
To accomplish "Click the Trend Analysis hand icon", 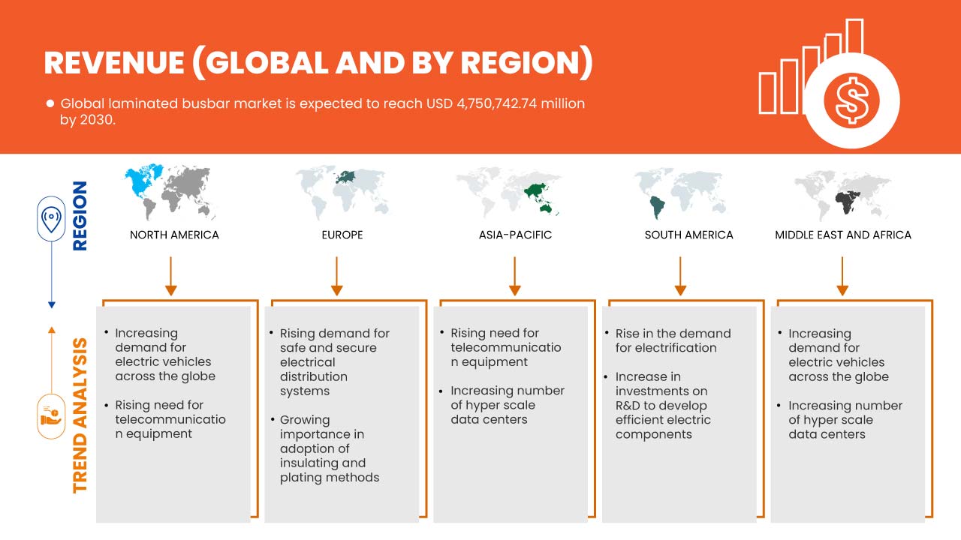I will pyautogui.click(x=51, y=415).
